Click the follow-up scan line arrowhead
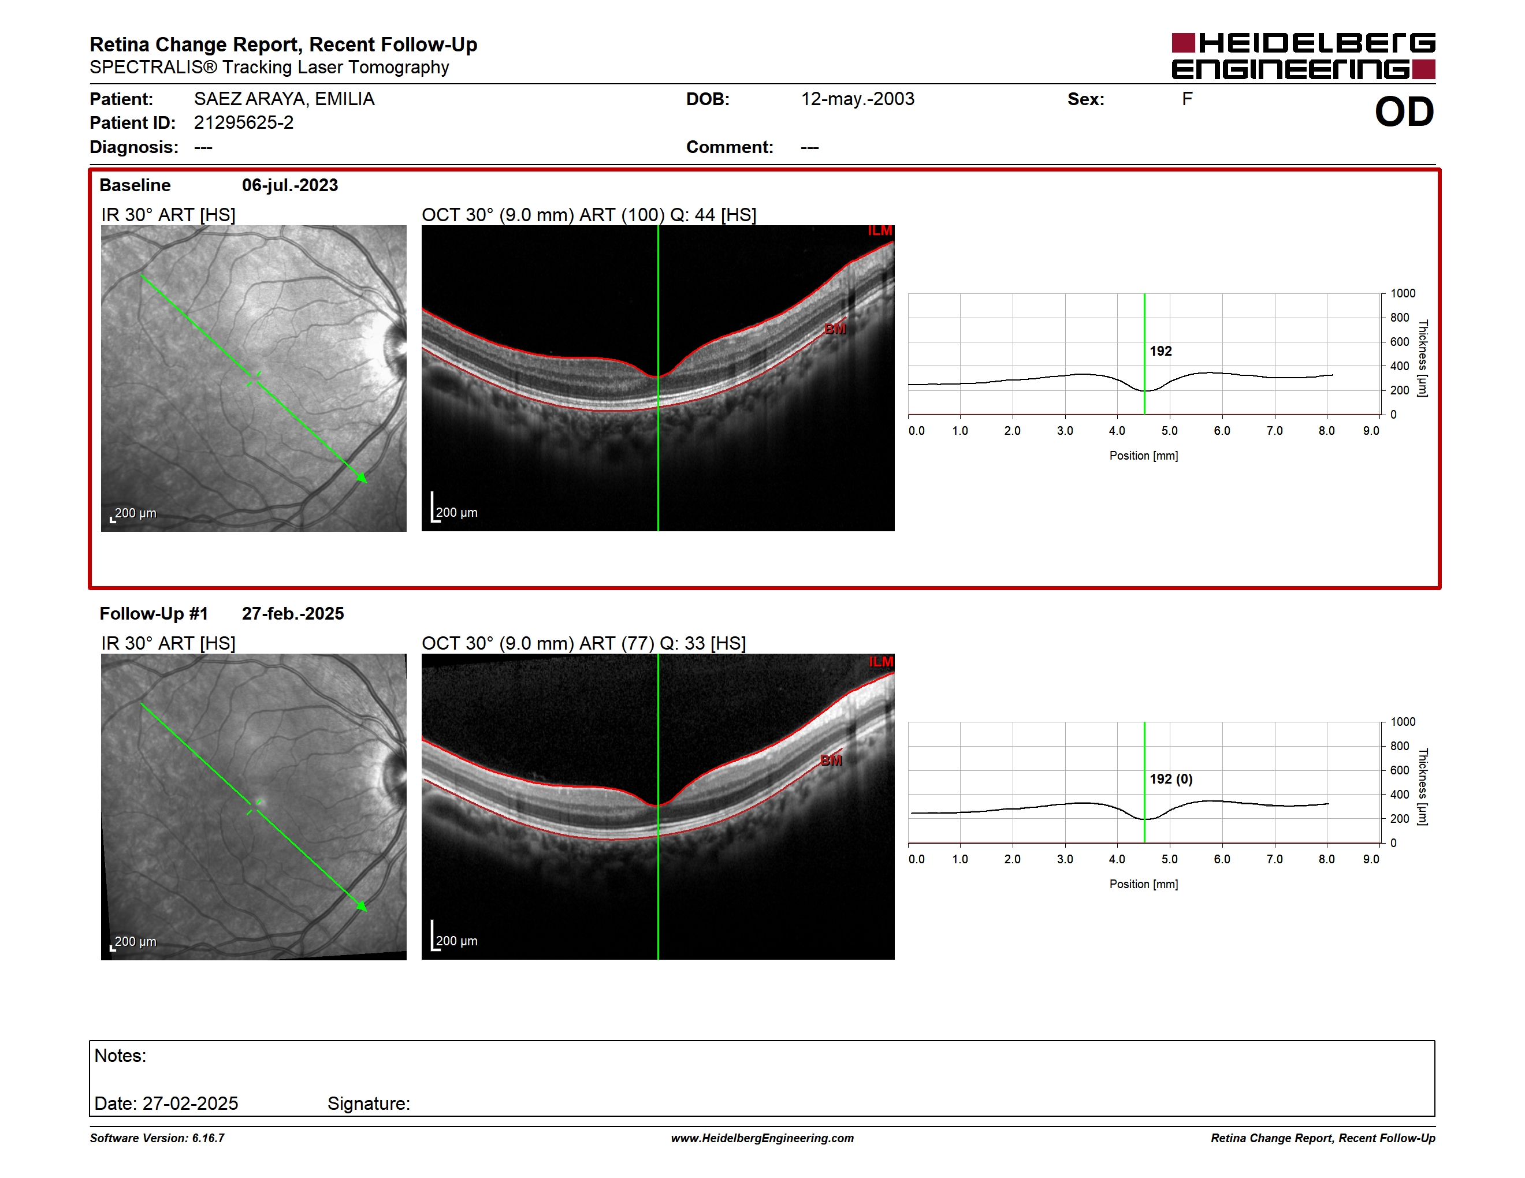 click(362, 906)
